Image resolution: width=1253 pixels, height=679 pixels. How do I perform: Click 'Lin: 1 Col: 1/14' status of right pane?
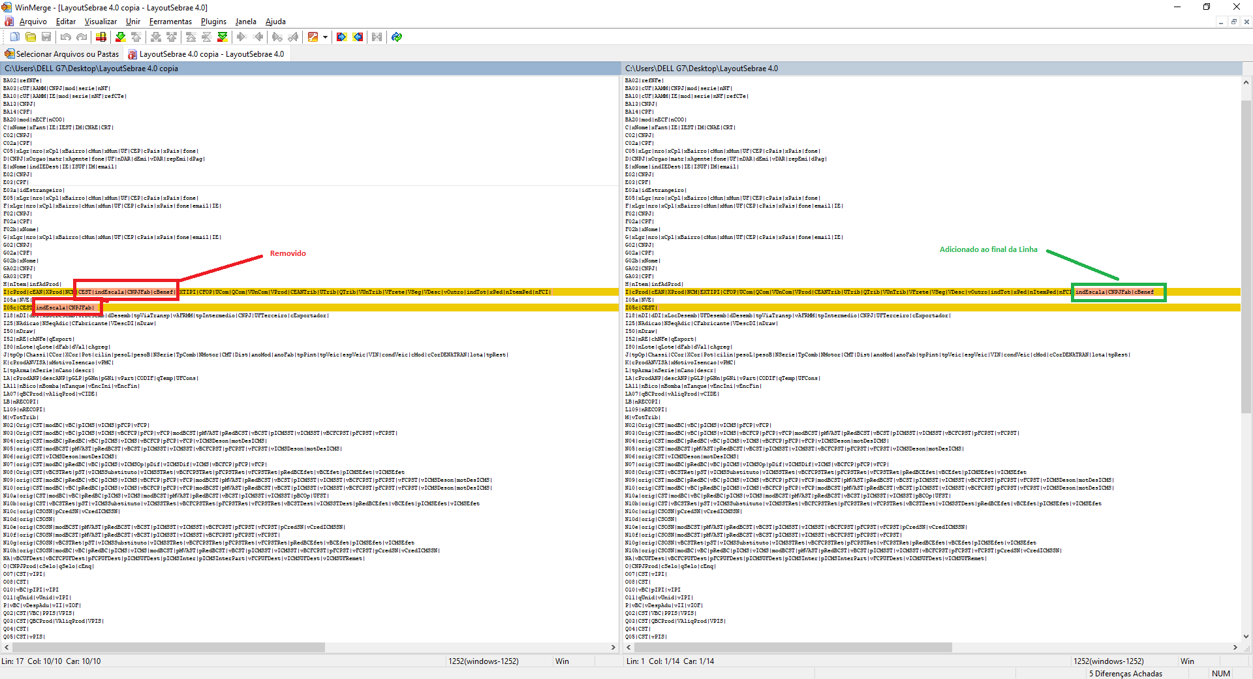670,661
